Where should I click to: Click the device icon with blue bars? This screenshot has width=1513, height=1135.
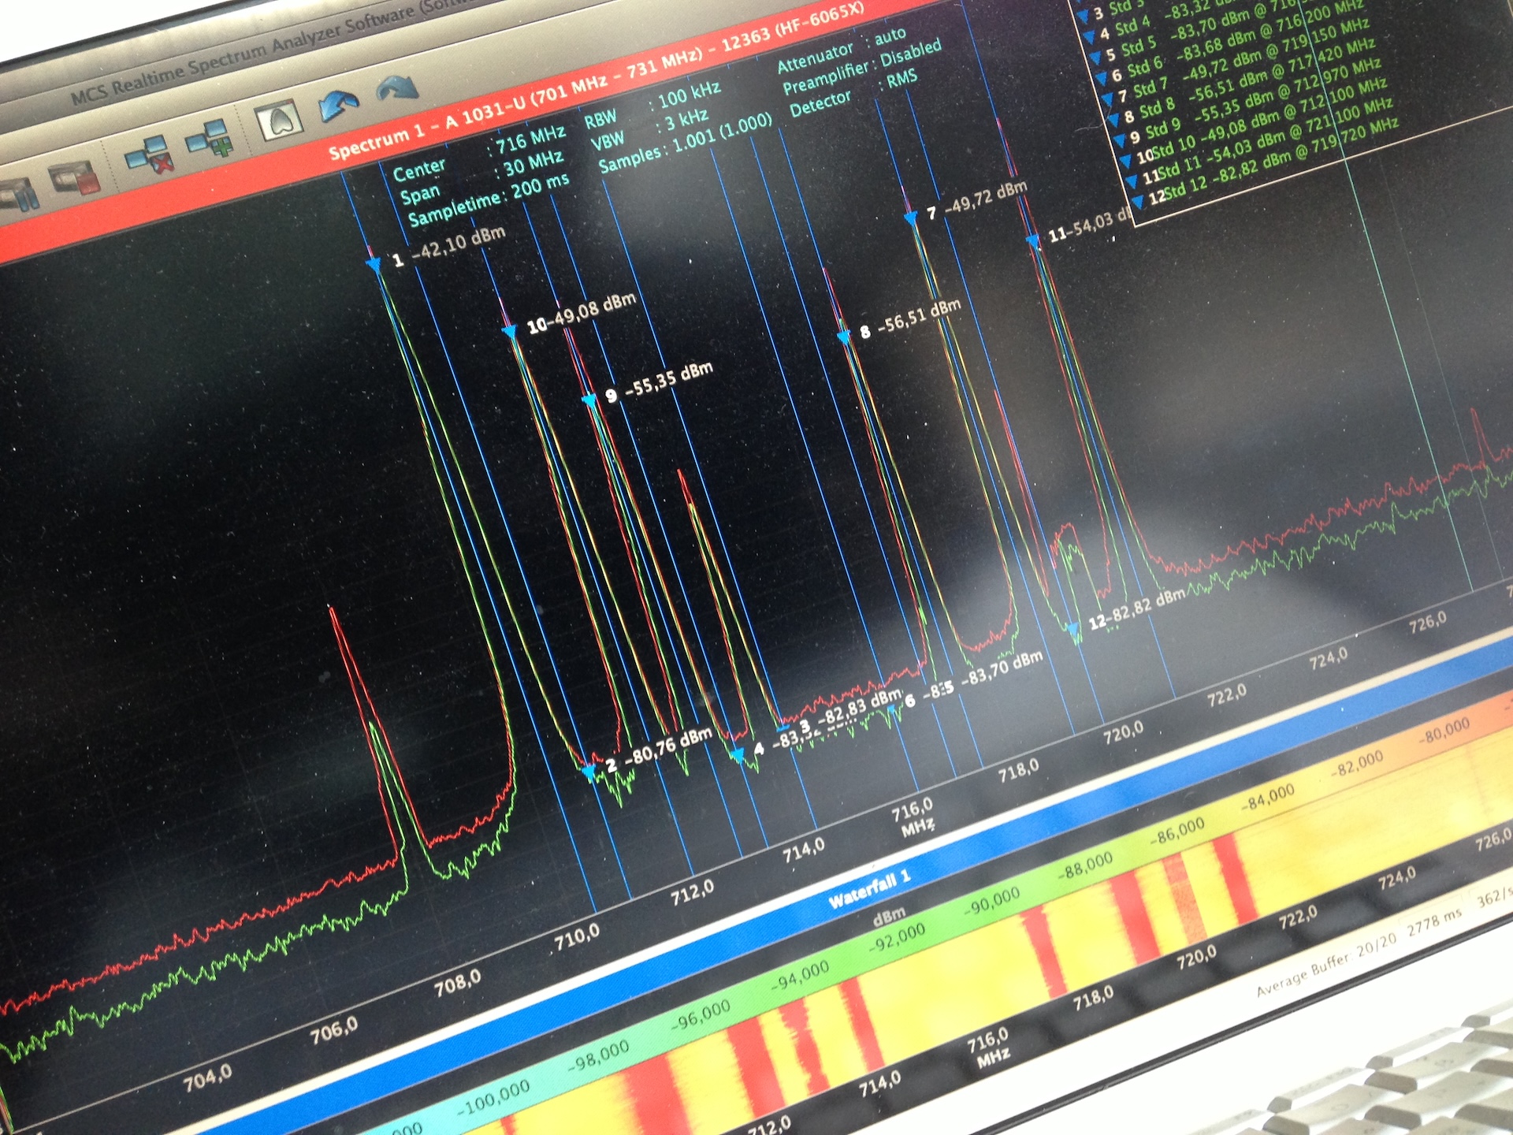point(17,195)
